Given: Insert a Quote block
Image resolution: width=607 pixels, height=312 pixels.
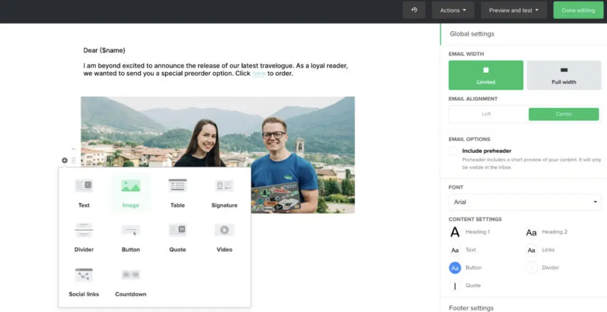Looking at the screenshot, I should click(178, 237).
